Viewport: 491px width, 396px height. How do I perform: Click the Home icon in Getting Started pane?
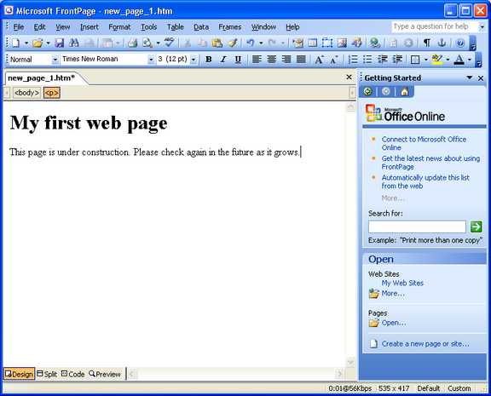pyautogui.click(x=404, y=92)
